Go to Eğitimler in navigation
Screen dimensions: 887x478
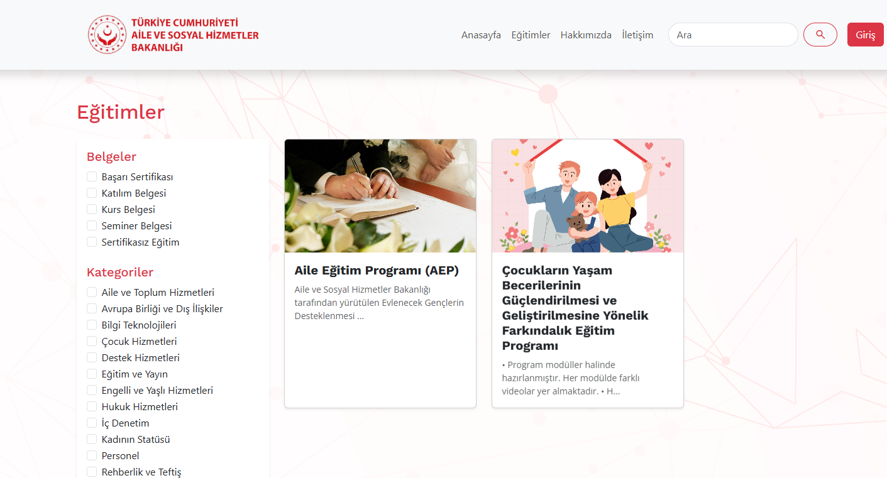531,35
